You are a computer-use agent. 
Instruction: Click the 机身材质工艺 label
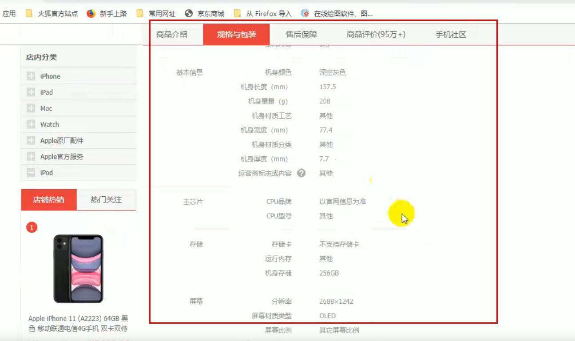coord(272,116)
